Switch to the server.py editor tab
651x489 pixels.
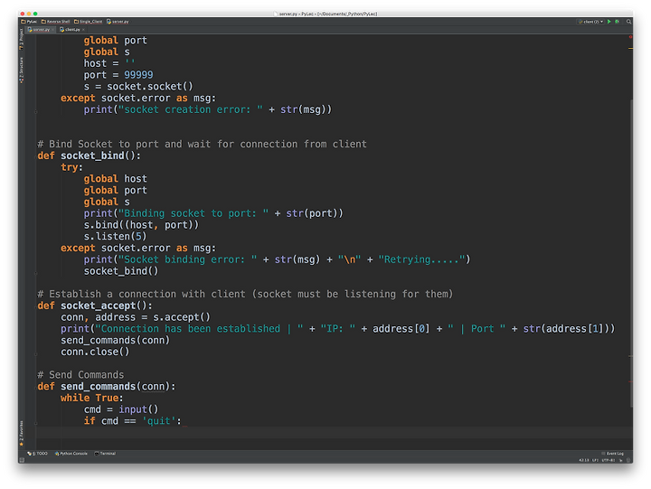coord(41,30)
